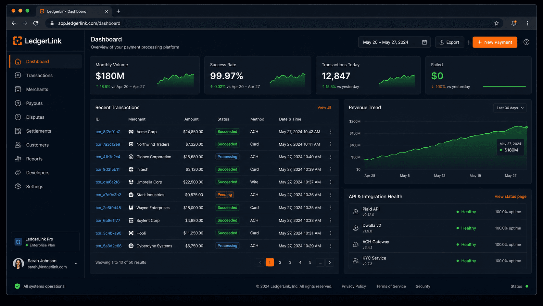
Task: Click the ACH Gateway Healthy status
Action: coord(466,245)
